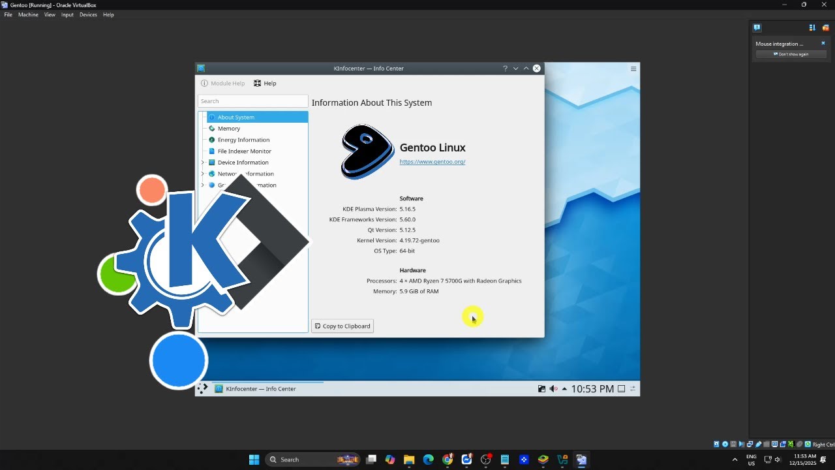Viewport: 835px width, 470px height.
Task: Open the KDE application launcher
Action: pos(203,389)
